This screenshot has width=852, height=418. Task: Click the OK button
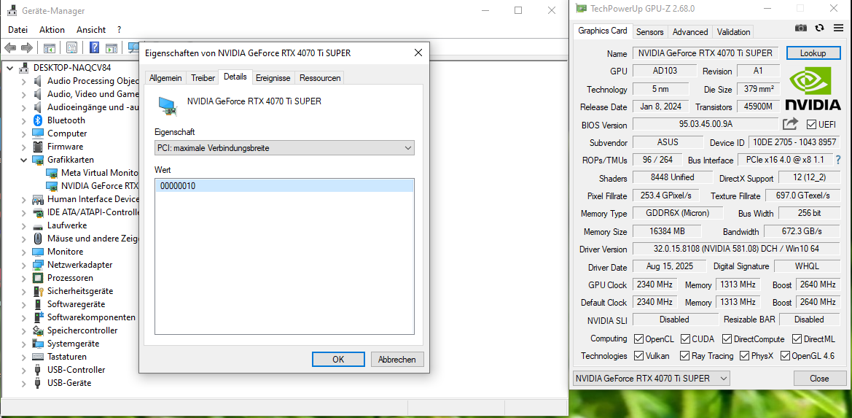pyautogui.click(x=338, y=360)
